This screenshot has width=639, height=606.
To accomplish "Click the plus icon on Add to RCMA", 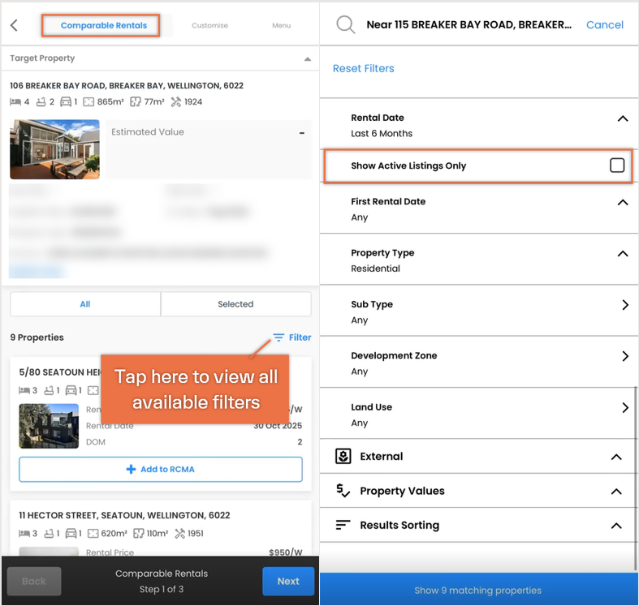I will pos(131,469).
